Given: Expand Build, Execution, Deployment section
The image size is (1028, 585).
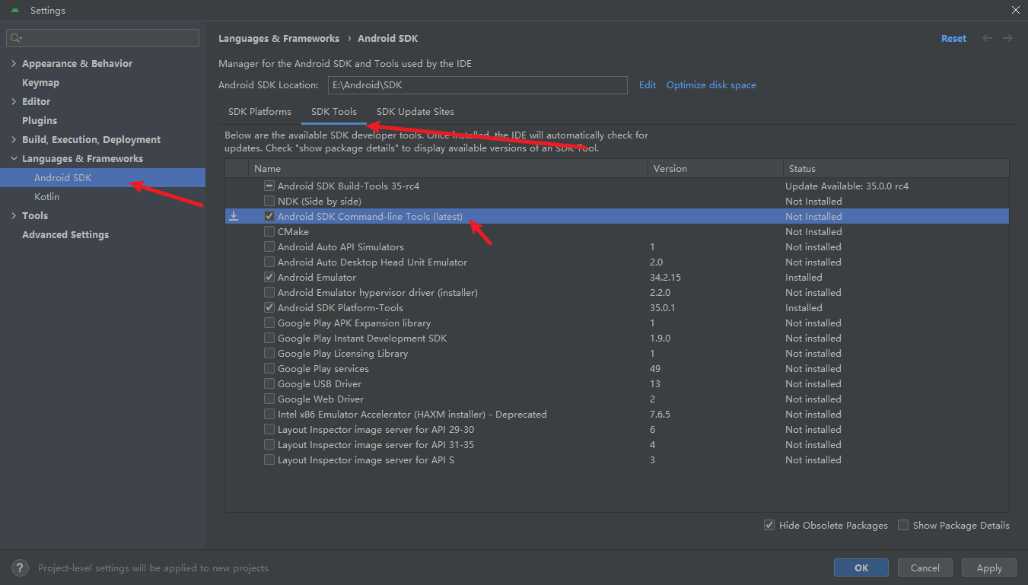Looking at the screenshot, I should pos(14,140).
